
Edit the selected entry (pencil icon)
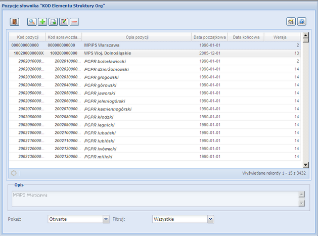click(x=64, y=22)
